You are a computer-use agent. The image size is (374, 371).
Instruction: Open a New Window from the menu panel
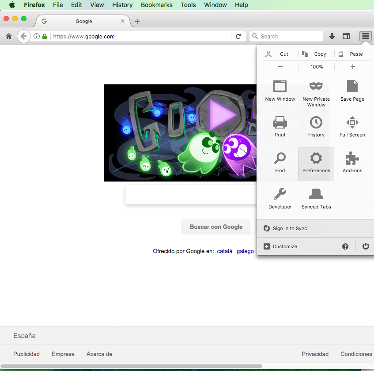point(280,91)
